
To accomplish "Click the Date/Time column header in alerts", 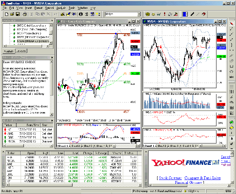I will [x=28, y=125].
